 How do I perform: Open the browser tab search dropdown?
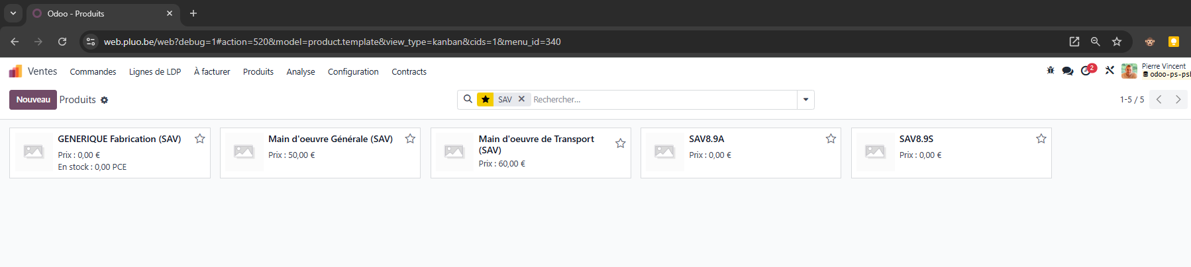13,13
